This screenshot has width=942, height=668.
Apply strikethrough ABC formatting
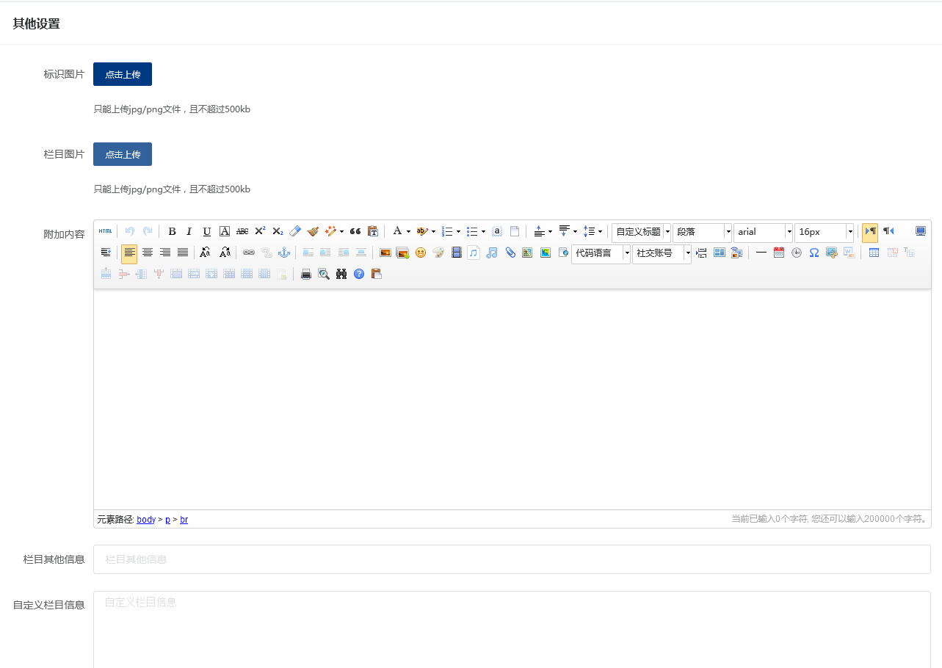(x=242, y=231)
